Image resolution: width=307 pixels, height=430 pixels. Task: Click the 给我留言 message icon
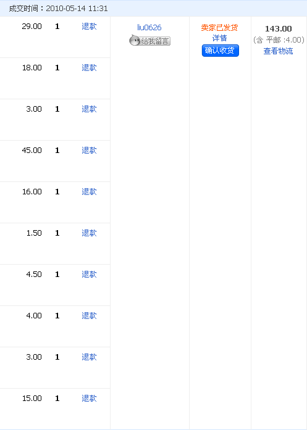click(x=149, y=41)
